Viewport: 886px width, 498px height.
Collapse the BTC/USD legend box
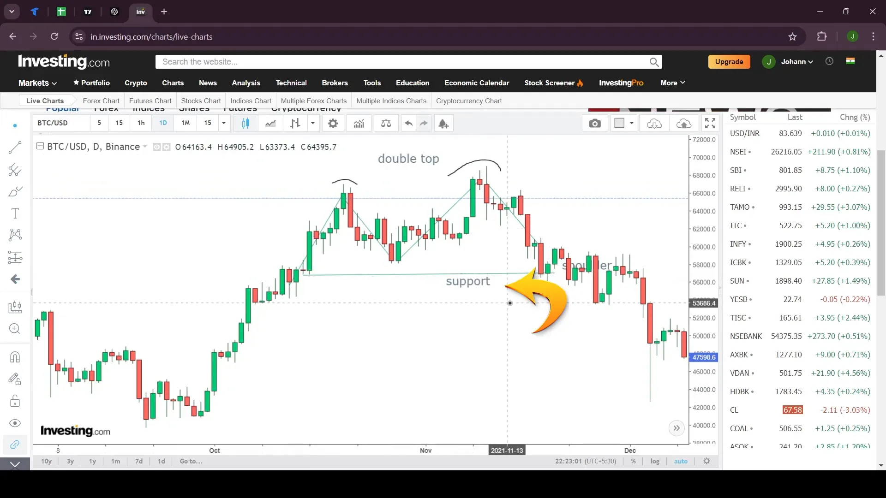[40, 146]
